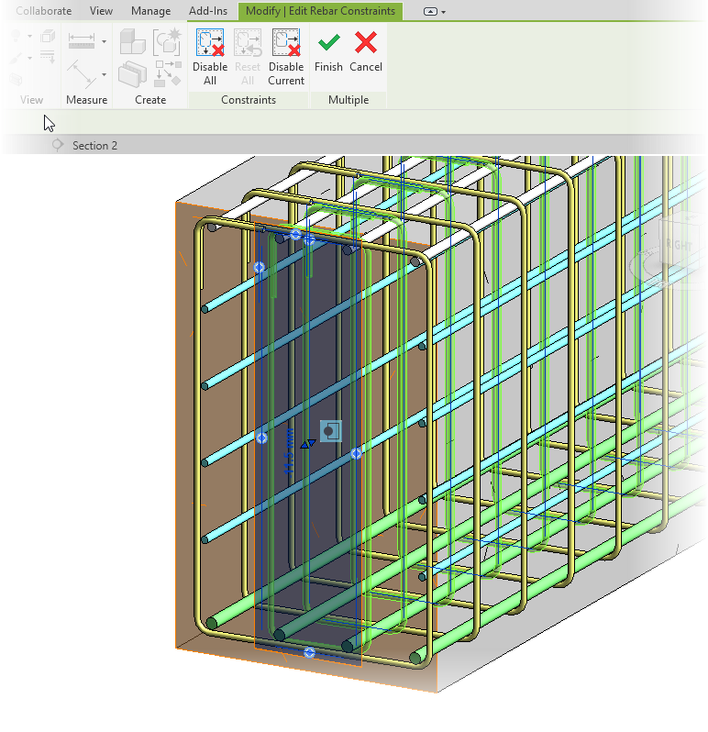Open the View ribbon tab
This screenshot has height=732, width=708.
(102, 11)
